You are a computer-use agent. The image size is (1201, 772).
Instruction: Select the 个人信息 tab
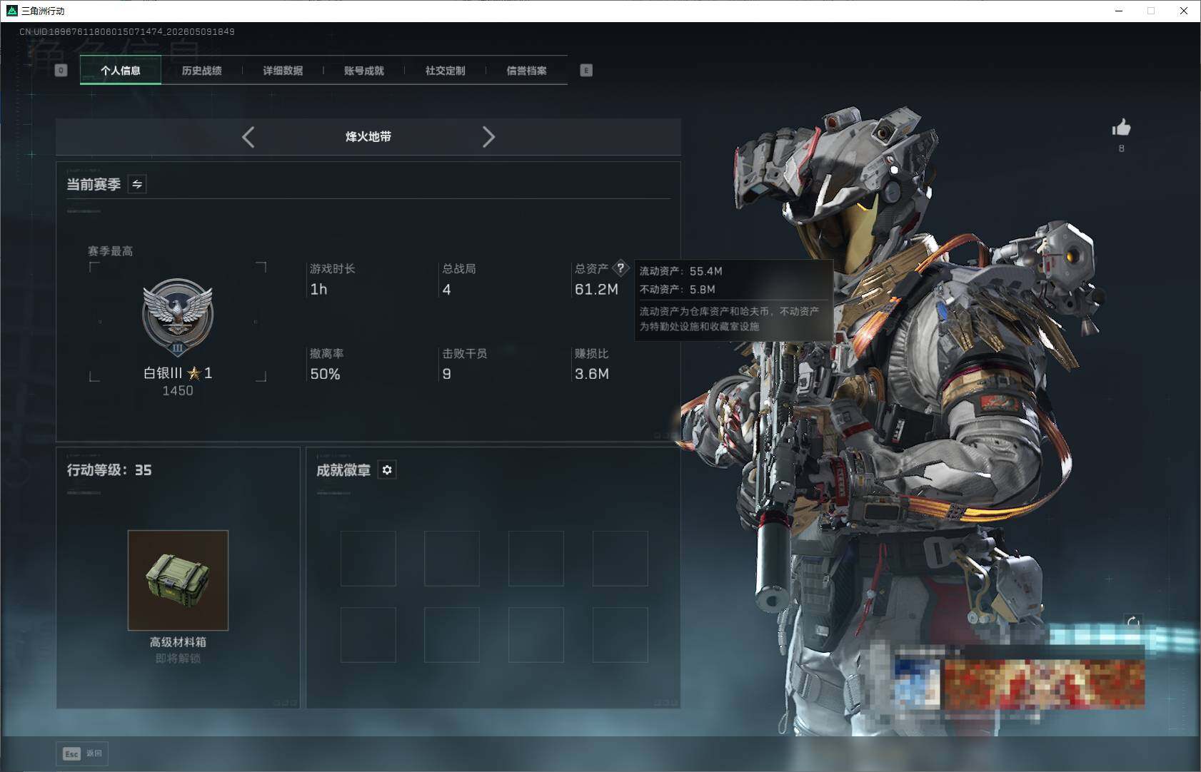121,70
